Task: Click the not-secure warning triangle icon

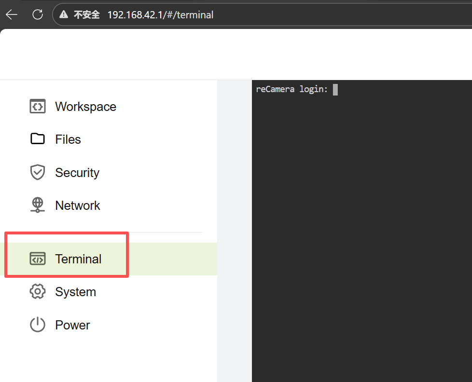Action: click(x=63, y=15)
